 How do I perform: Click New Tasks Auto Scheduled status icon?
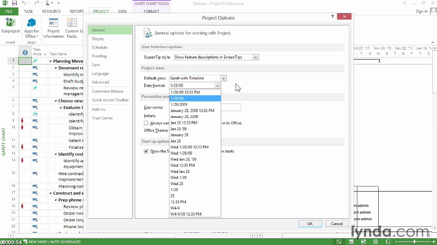click(x=25, y=242)
